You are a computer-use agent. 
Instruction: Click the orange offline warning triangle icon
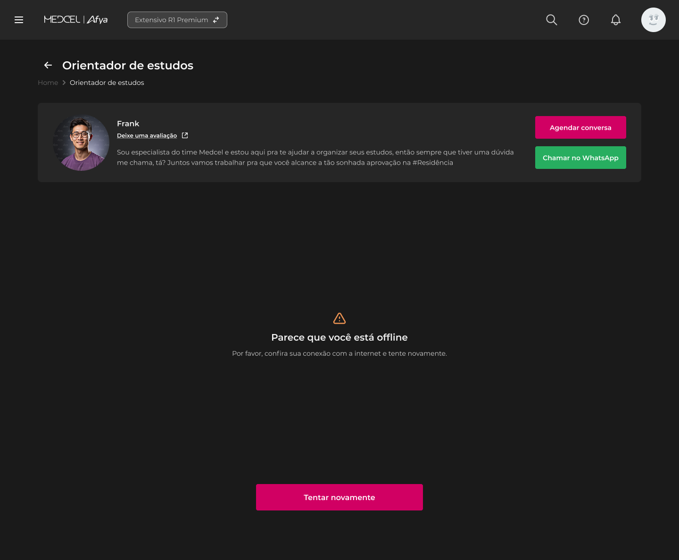[339, 318]
